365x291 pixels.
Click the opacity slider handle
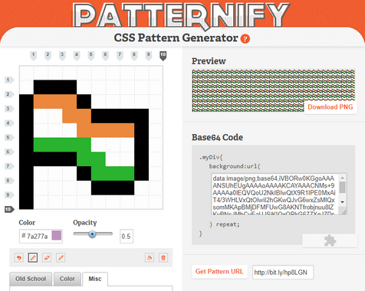[92, 234]
